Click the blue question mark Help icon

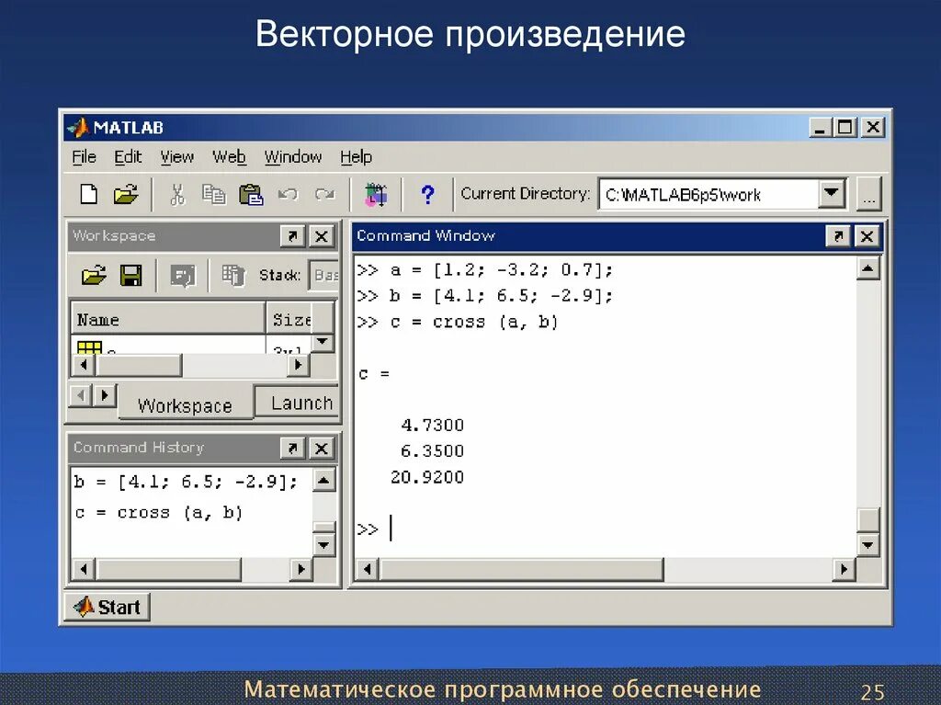pyautogui.click(x=427, y=195)
